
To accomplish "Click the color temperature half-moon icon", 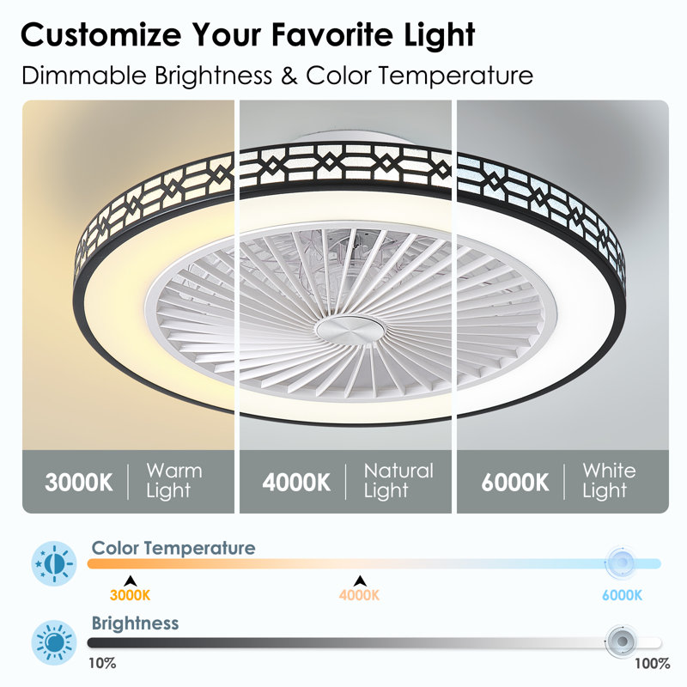I will pyautogui.click(x=54, y=563).
